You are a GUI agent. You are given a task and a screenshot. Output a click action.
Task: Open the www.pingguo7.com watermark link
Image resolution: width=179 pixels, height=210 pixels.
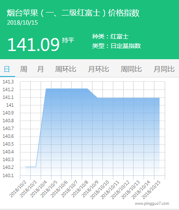pos(152,204)
